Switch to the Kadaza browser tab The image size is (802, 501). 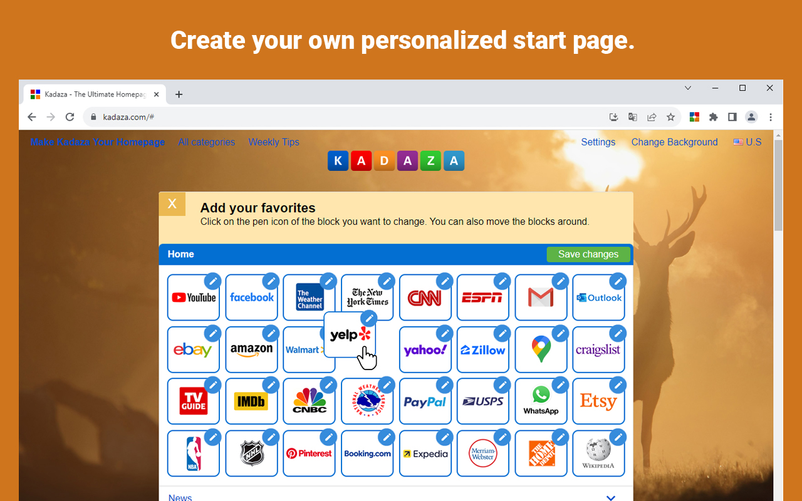pos(94,94)
